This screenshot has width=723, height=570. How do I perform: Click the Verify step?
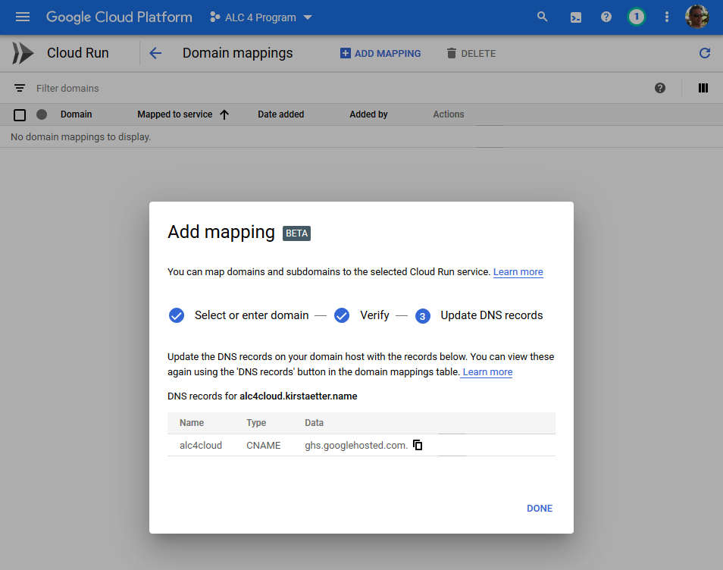coord(361,315)
